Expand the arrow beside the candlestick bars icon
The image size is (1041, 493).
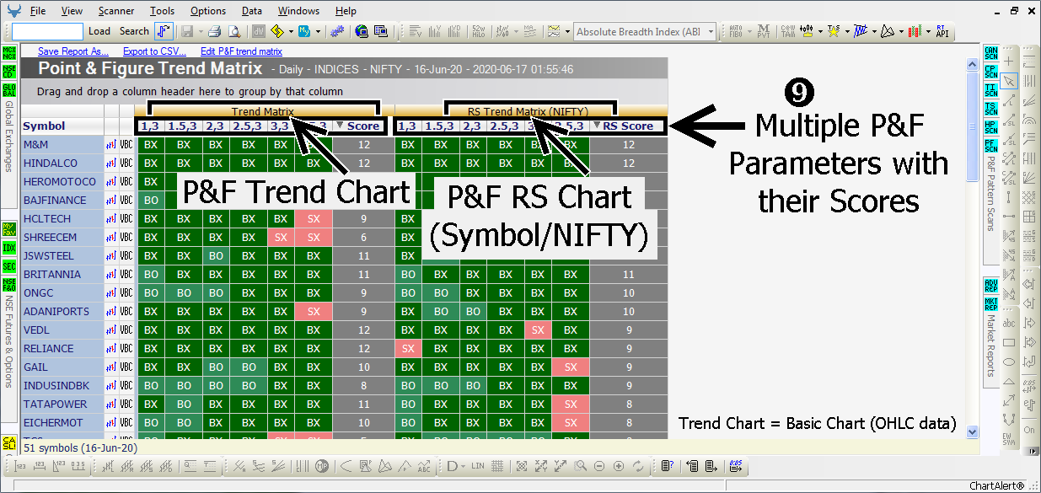(926, 31)
